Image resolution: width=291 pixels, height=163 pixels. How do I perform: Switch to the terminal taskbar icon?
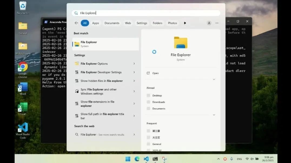[x=155, y=159]
